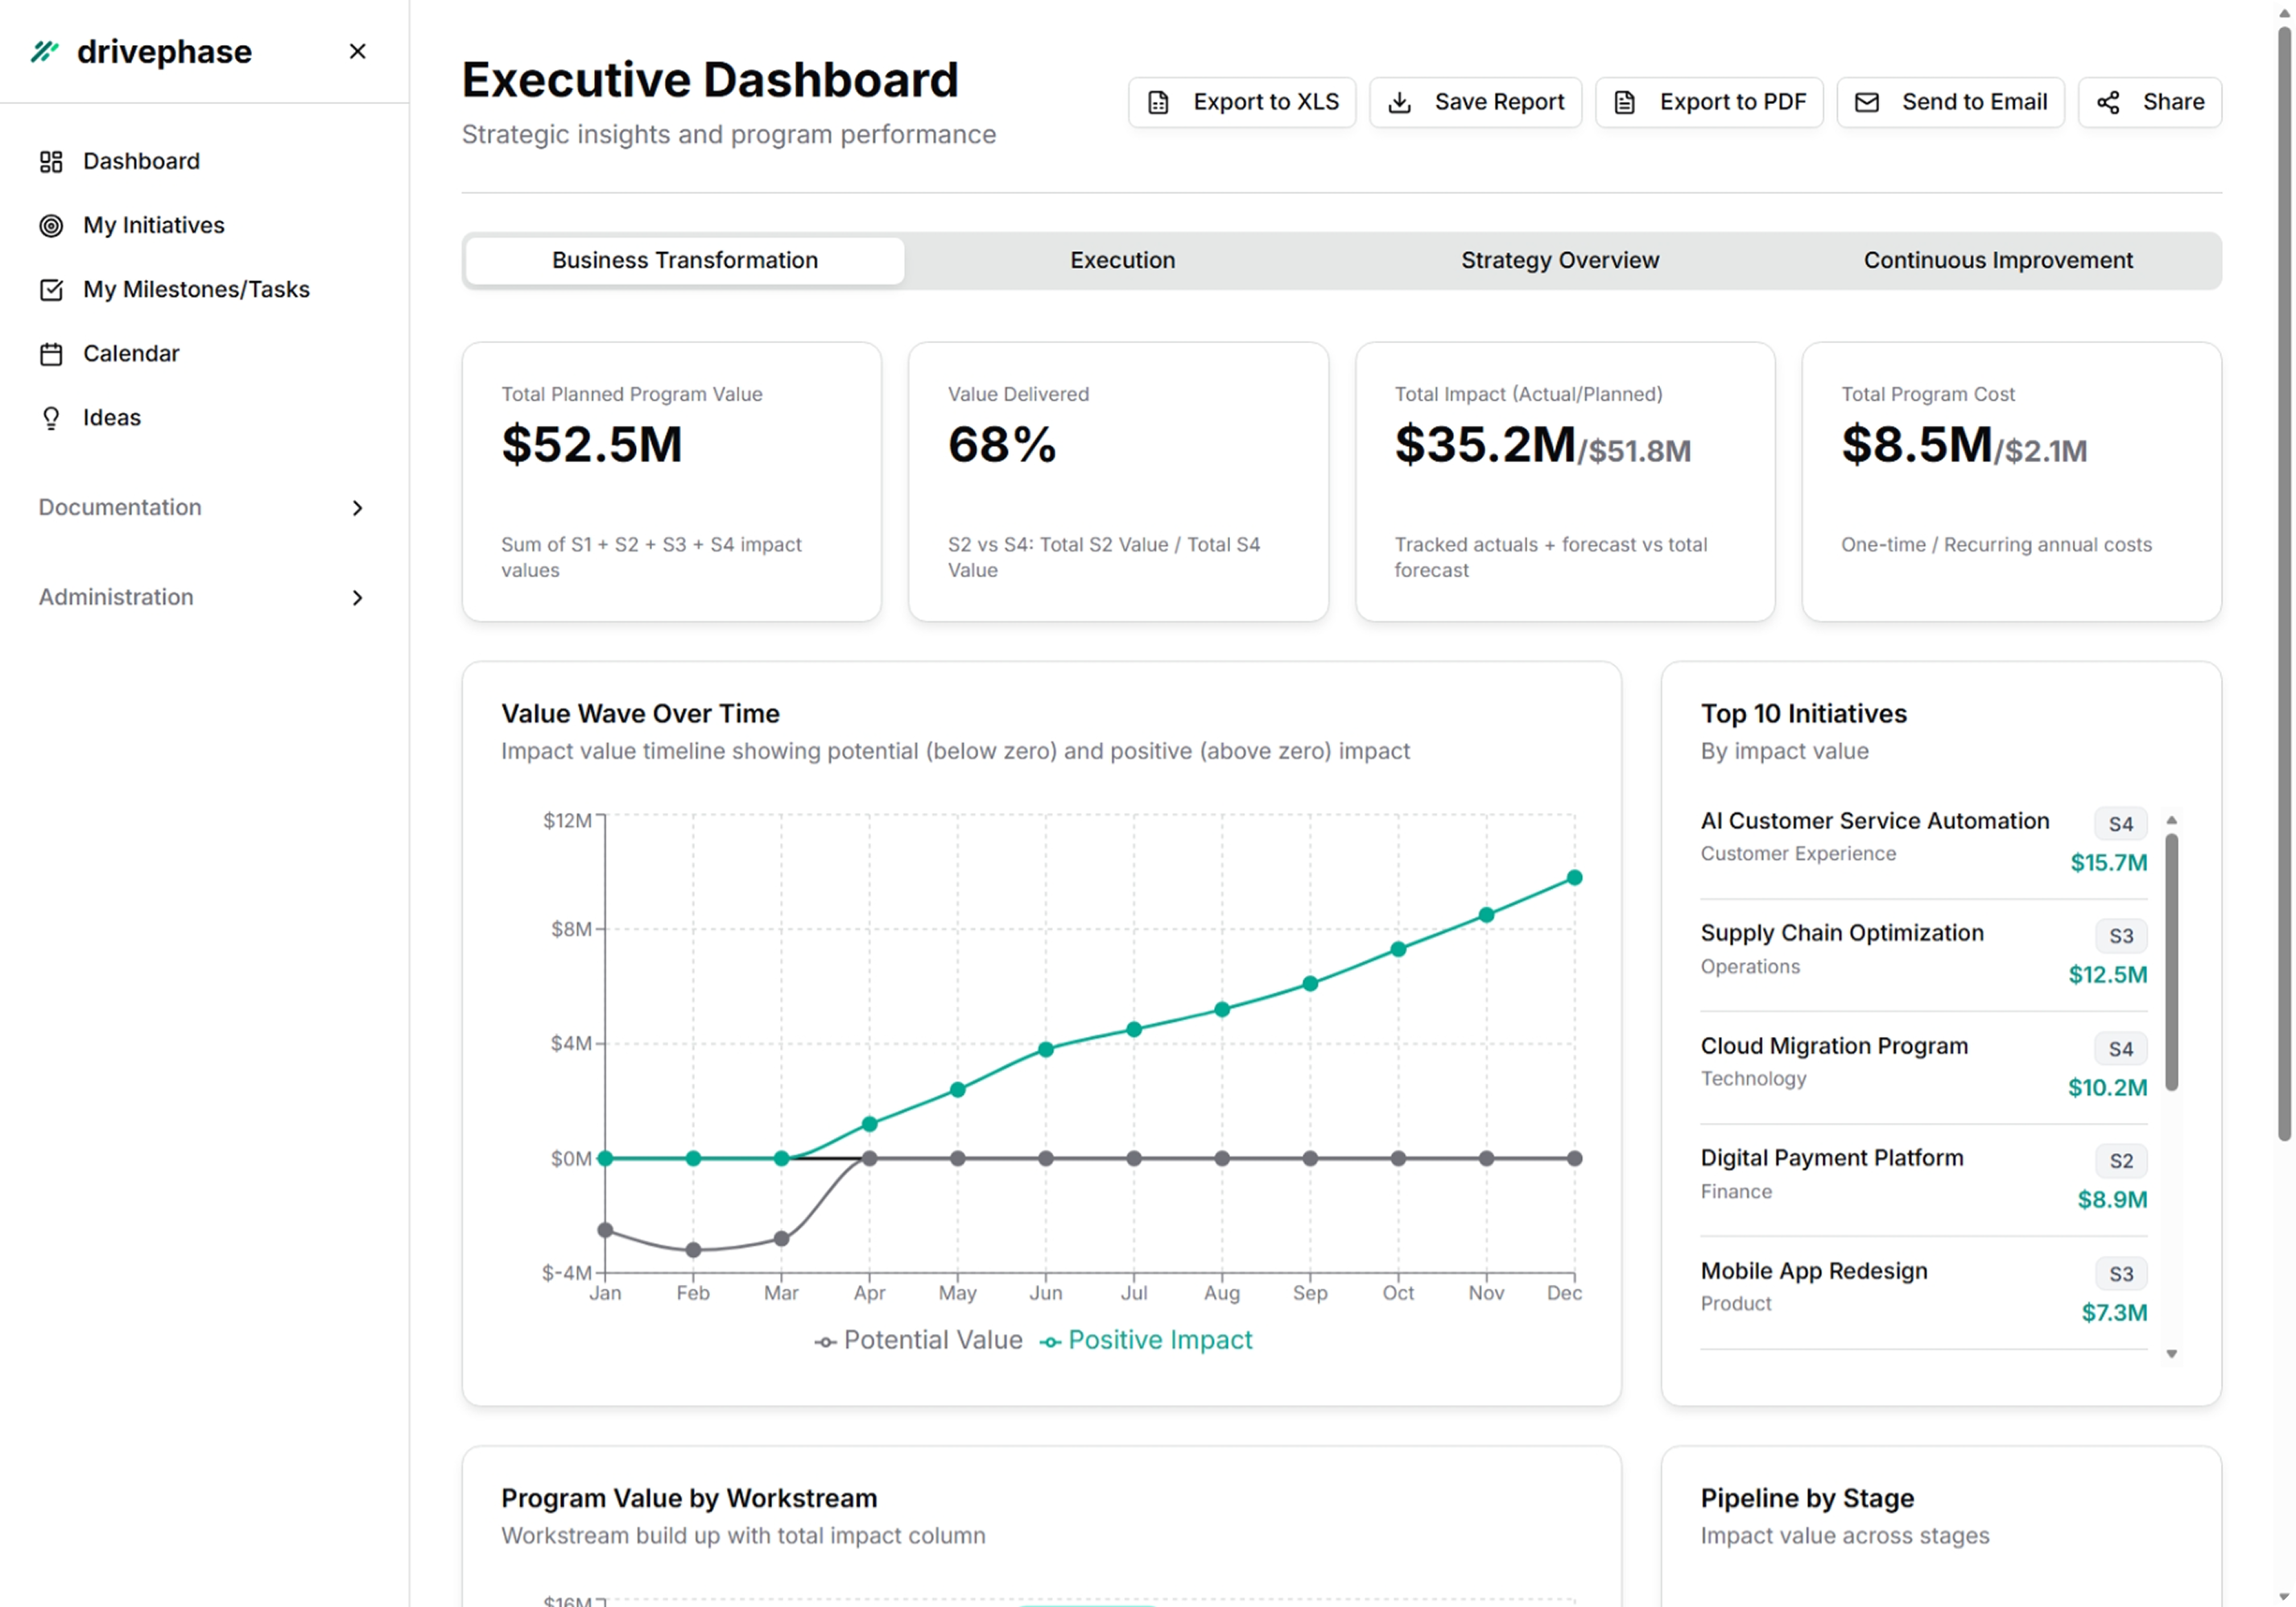Click the December Positive Impact data point
The image size is (2296, 1607).
(x=1574, y=878)
